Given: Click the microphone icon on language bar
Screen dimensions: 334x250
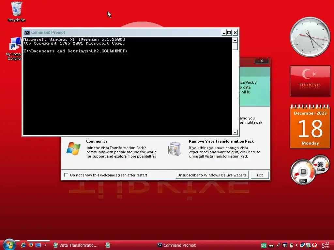Looking at the screenshot, I should click(278, 245).
